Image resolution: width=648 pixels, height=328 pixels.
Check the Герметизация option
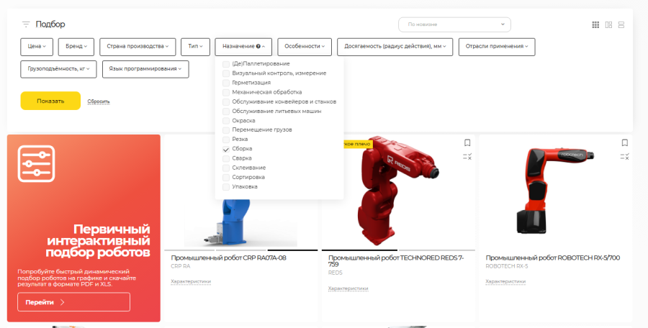(x=226, y=83)
